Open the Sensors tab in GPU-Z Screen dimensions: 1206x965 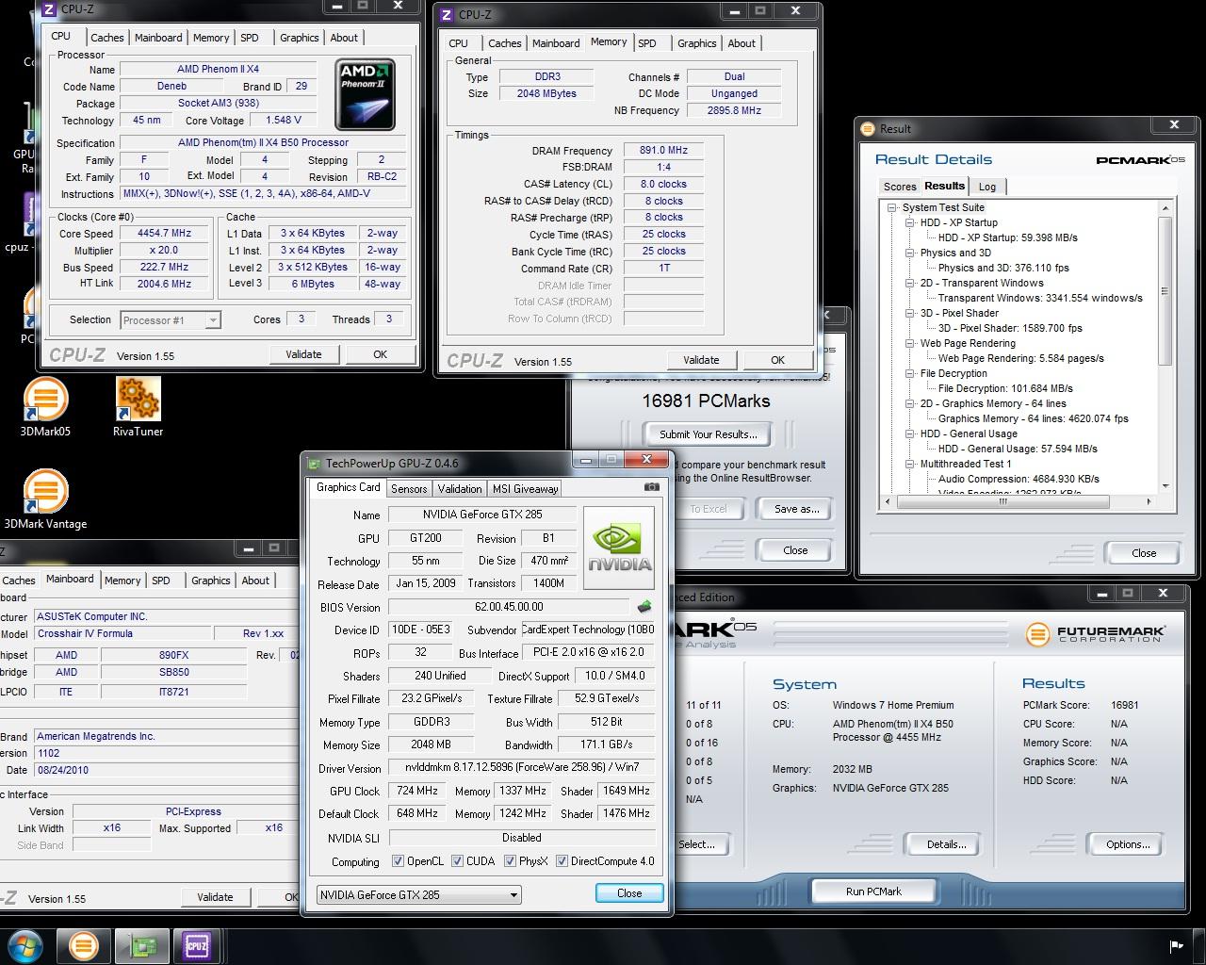pyautogui.click(x=409, y=488)
